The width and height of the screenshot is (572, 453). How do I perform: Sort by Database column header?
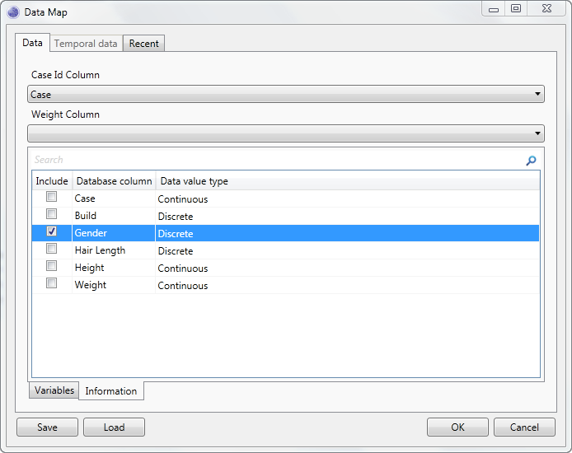coord(114,181)
